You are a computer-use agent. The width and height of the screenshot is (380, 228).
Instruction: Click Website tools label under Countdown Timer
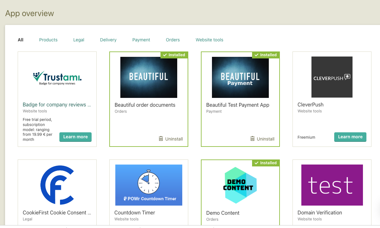tap(126, 219)
